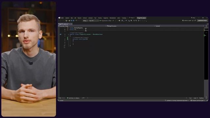The height and width of the screenshot is (118, 210).
Task: Open the Файл menu in Visual Studio
Action: 62,18
